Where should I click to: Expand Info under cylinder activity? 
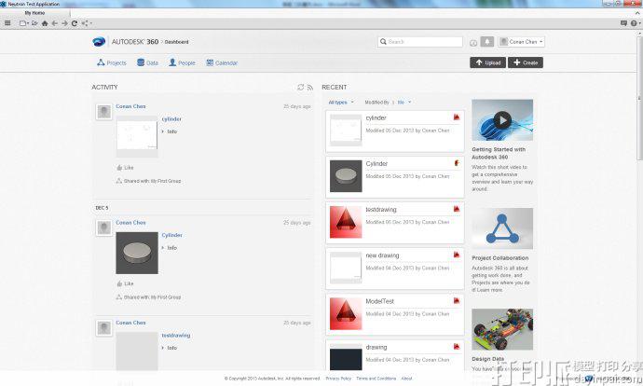tap(169, 131)
